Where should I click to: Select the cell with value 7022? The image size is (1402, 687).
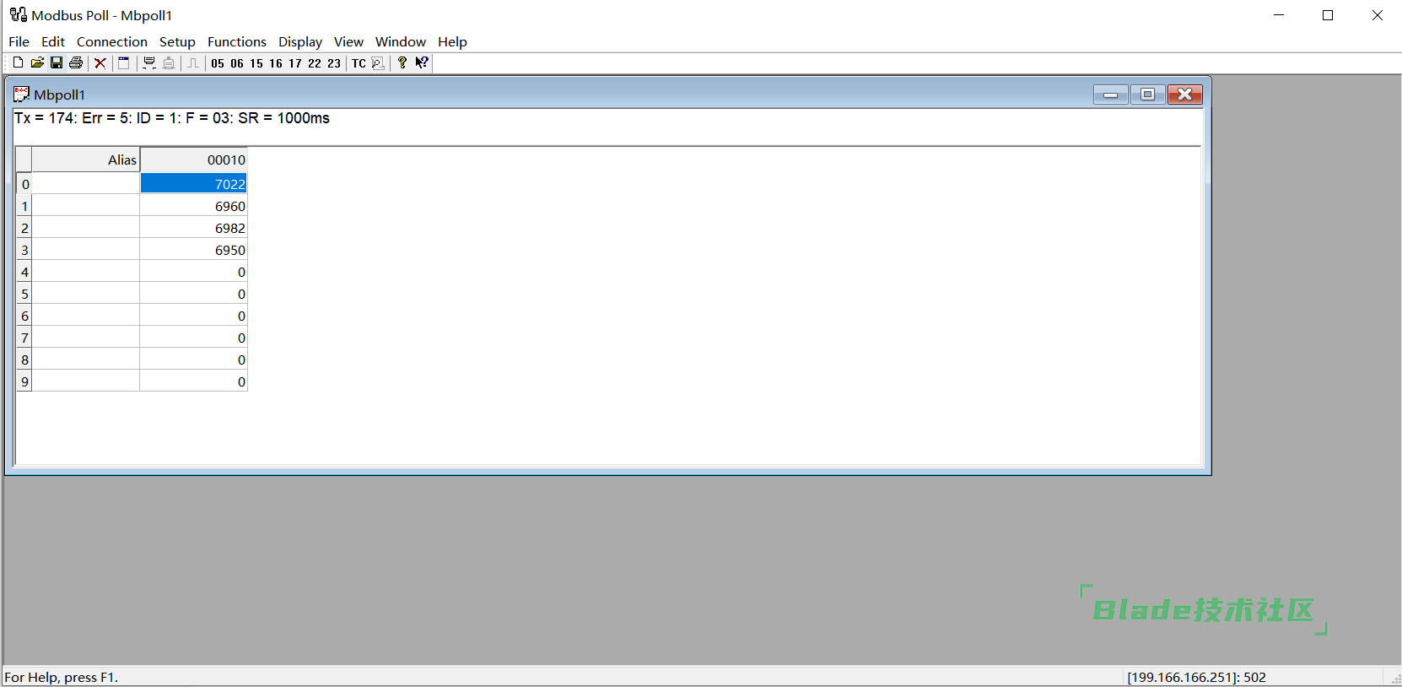pyautogui.click(x=193, y=184)
